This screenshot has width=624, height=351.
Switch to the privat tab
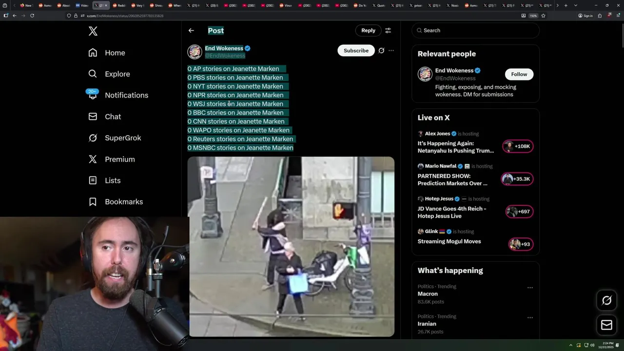click(415, 5)
